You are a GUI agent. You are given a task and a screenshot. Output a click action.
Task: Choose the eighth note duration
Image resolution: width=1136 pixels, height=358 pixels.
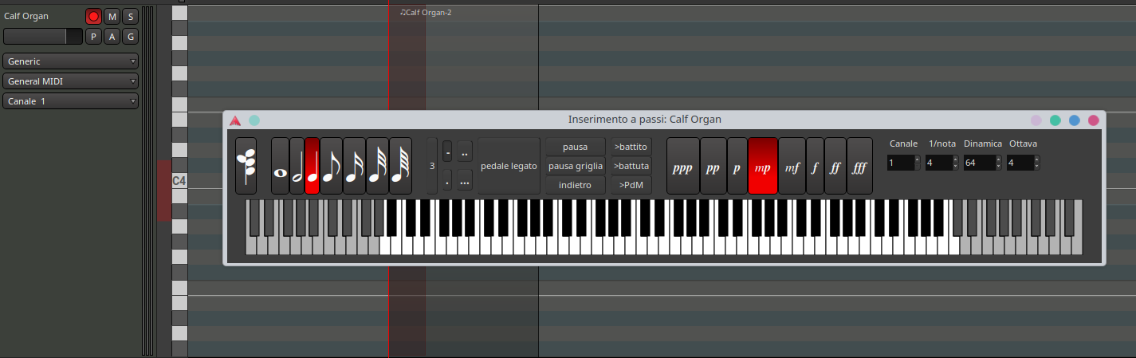[x=331, y=166]
